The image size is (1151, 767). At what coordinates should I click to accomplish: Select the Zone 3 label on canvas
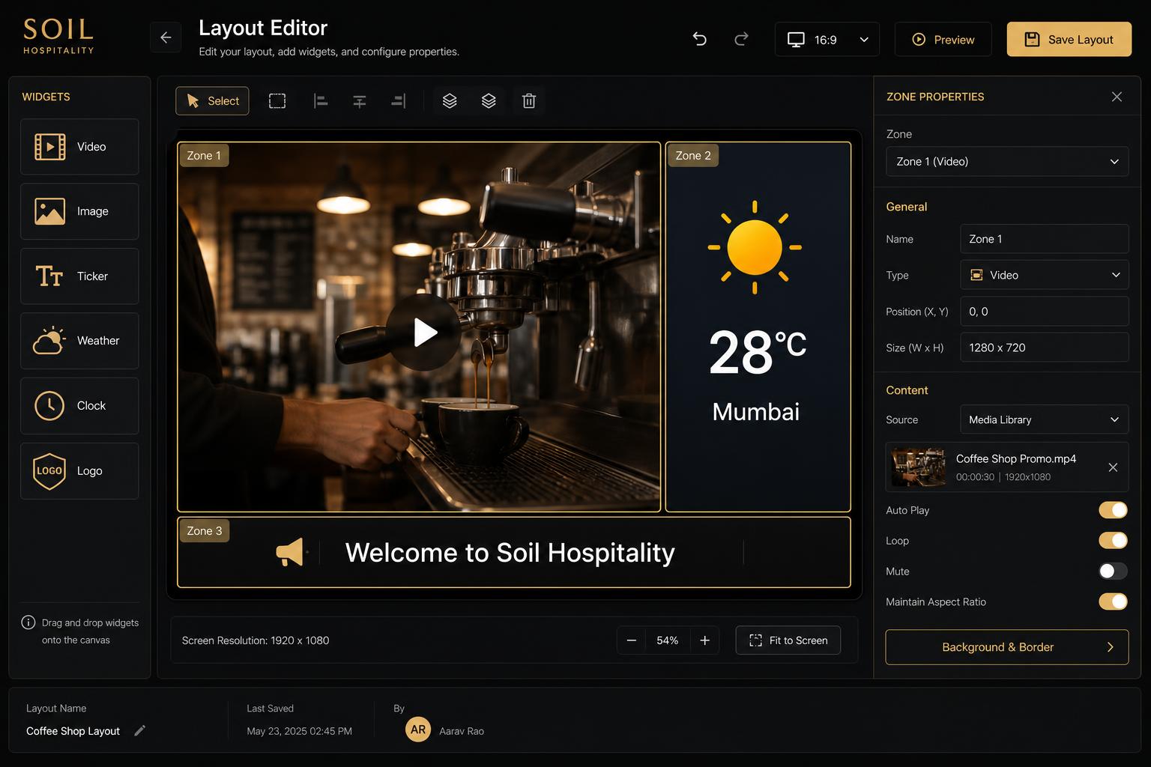(205, 531)
